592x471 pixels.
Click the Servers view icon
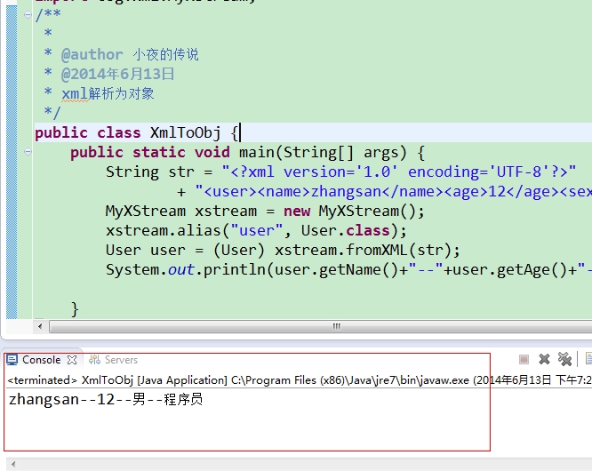pos(94,360)
